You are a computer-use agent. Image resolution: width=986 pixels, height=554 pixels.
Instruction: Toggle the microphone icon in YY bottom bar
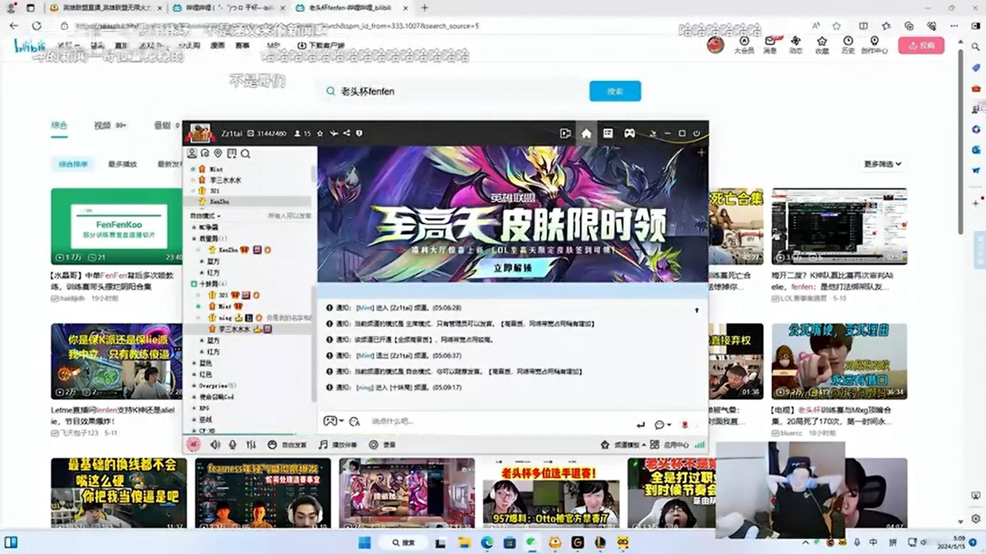pos(232,445)
